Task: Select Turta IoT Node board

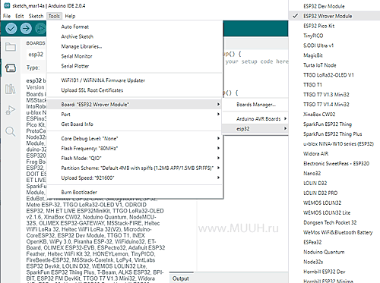Action: coord(334,65)
